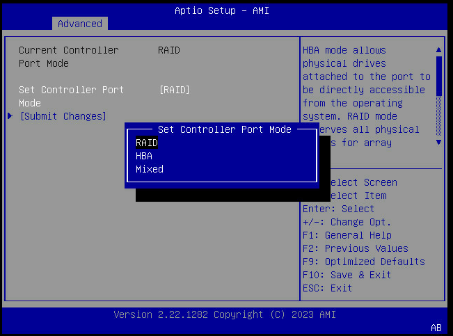
Task: Switch to the Advanced tab
Action: pyautogui.click(x=79, y=24)
